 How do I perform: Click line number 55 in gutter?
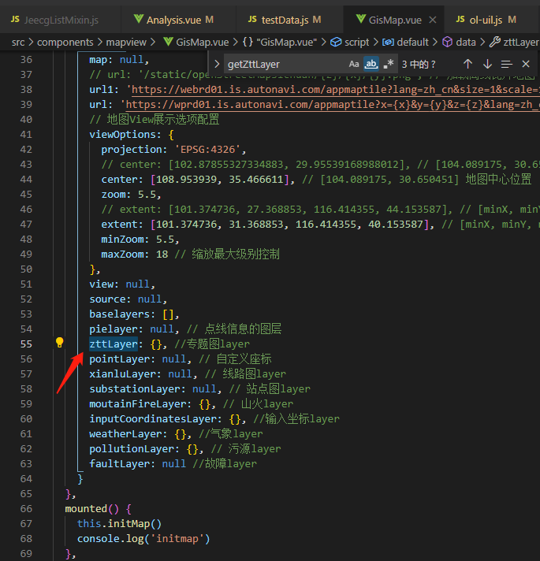pyautogui.click(x=26, y=344)
